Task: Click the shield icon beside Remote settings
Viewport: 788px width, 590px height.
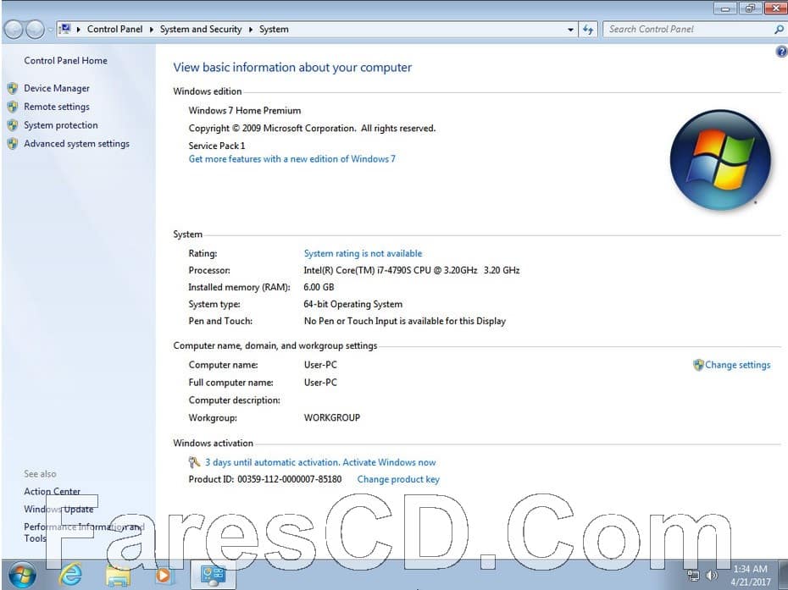Action: coord(13,107)
